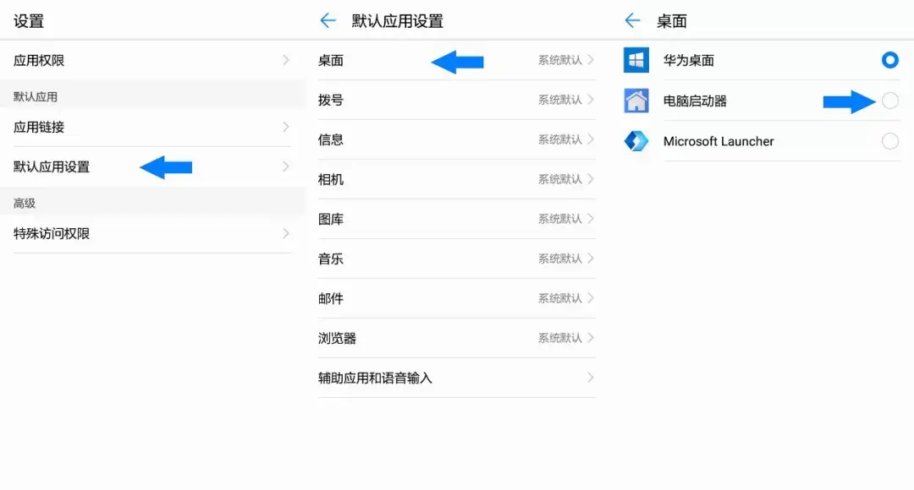Click the Microsoft Launcher app icon
The image size is (914, 490).
click(636, 141)
